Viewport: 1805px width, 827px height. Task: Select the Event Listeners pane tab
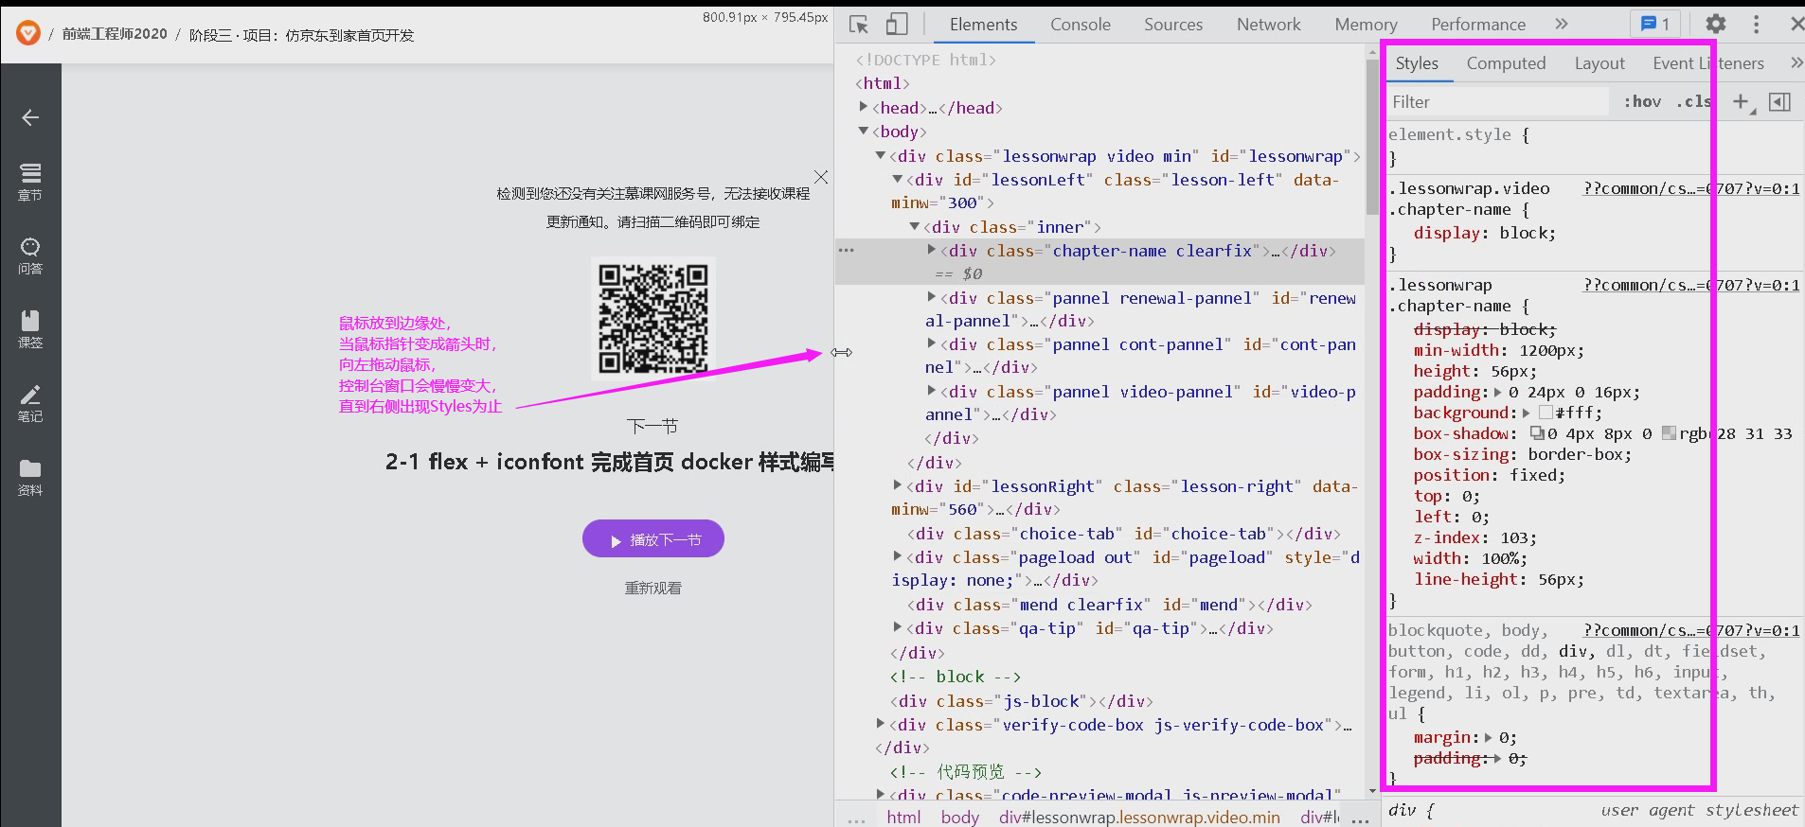[1708, 63]
